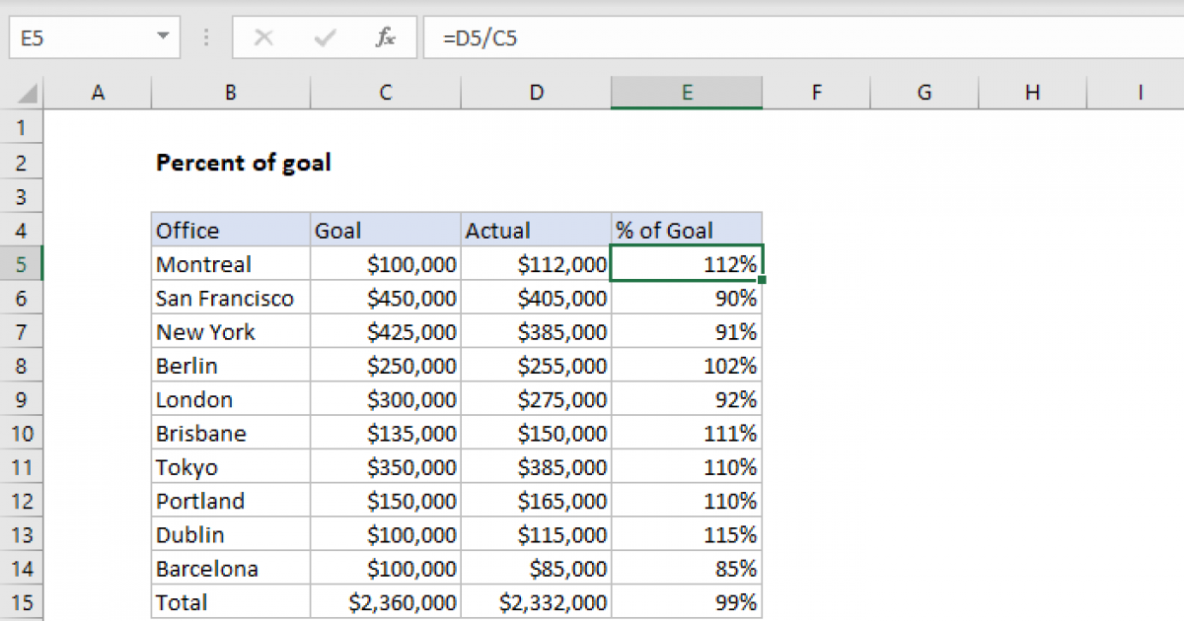This screenshot has height=621, width=1184.
Task: Click the Name Box showing E5
Action: coord(79,37)
